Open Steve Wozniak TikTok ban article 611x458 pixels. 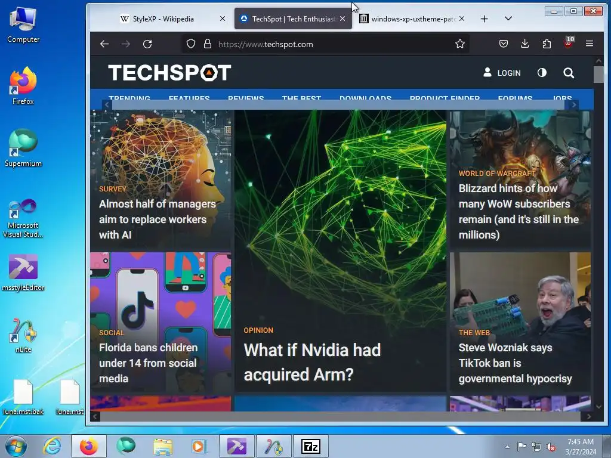pos(515,363)
